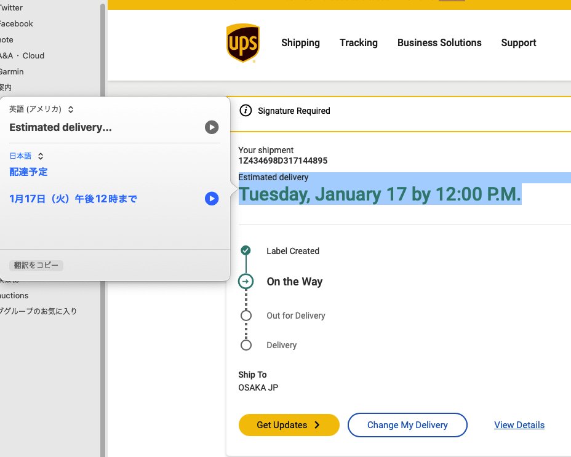Click the On the Way status label
This screenshot has width=571, height=457.
[x=295, y=282]
